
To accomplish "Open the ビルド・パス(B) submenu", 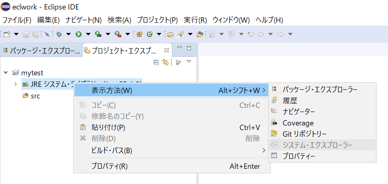I will coord(172,150).
